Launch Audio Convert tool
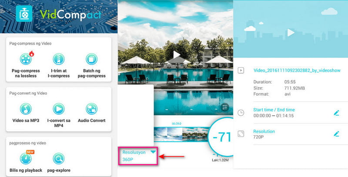The image size is (348, 177). [x=91, y=109]
